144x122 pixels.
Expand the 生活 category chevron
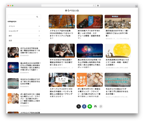tap(39, 40)
